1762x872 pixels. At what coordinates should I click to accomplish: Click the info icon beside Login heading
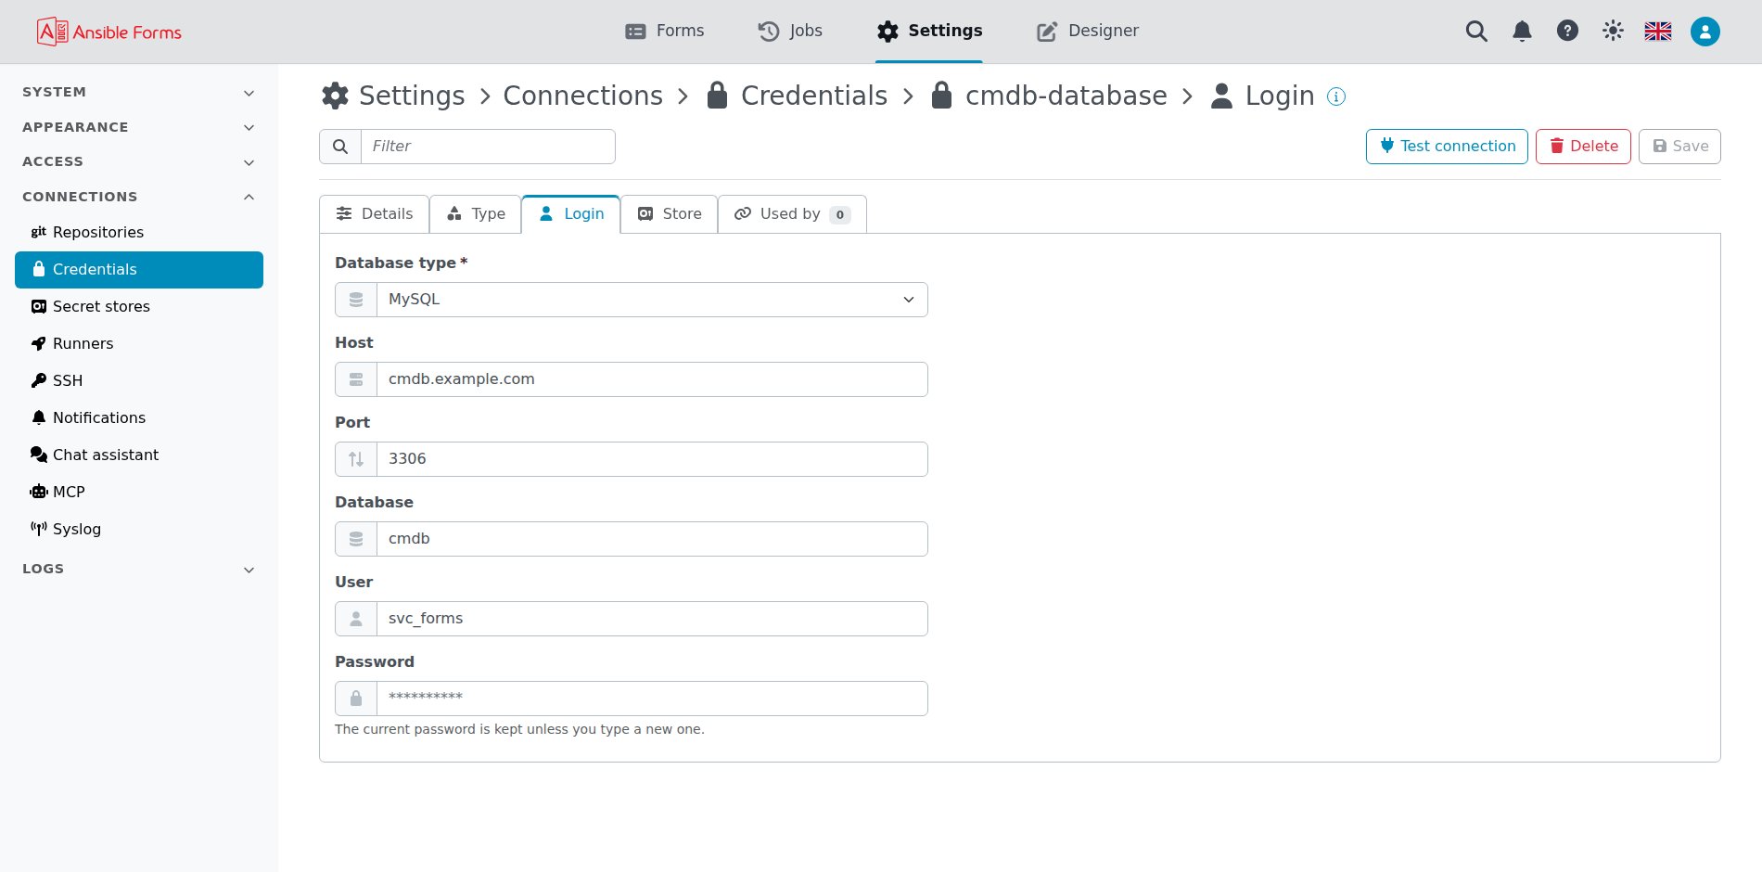click(1336, 96)
